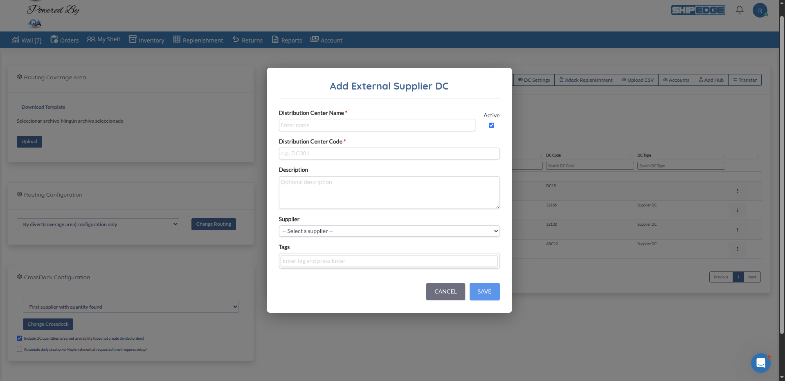Screen dimensions: 785x381
Task: Click the Orders clipboard icon
Action: click(54, 39)
